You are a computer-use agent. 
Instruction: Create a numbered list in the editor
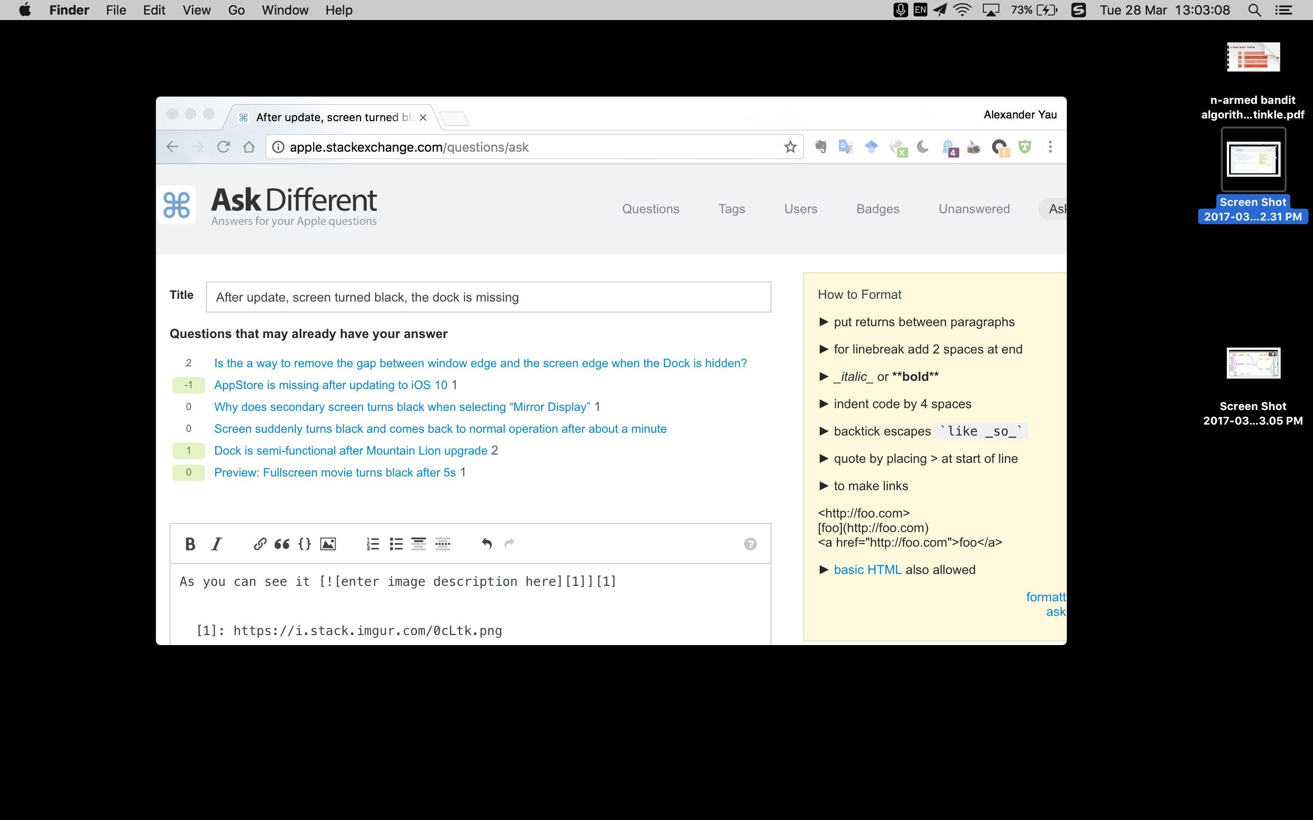coord(373,544)
